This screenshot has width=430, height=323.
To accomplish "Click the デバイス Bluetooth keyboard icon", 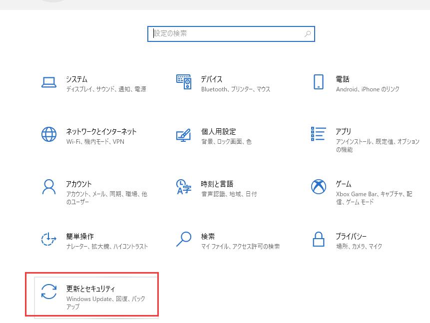I will pos(183,82).
